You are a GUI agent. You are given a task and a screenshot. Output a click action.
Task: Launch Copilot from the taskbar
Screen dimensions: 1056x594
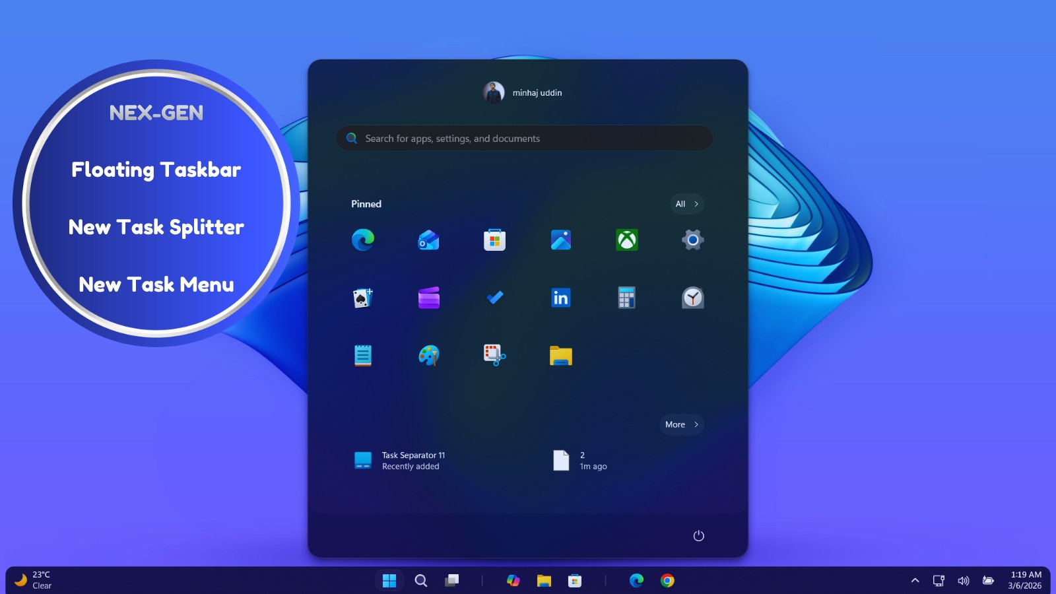(x=513, y=581)
